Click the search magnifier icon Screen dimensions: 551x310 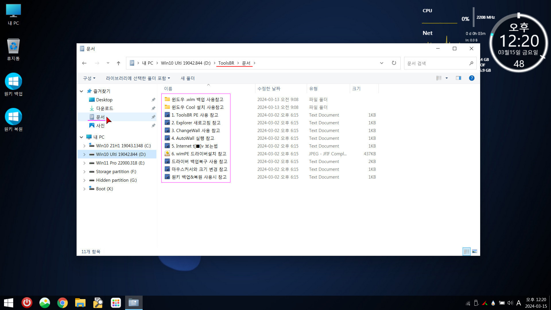[471, 63]
